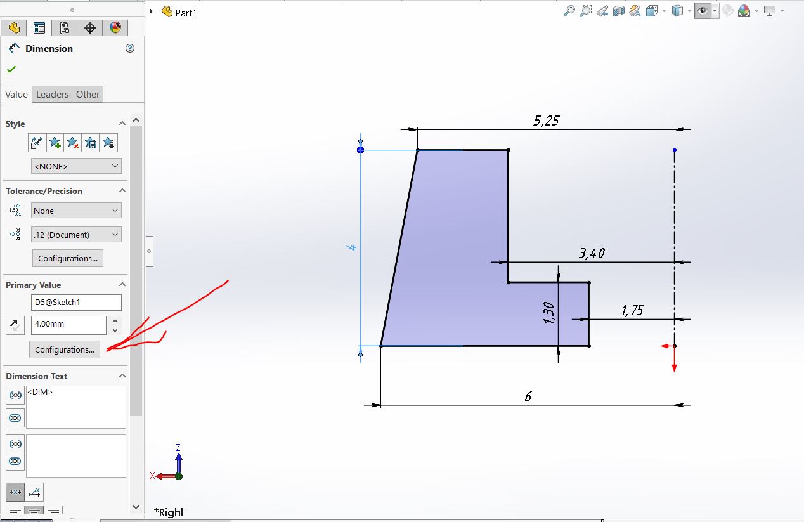Click Configurations button under Primary Value
This screenshot has width=804, height=522.
point(64,349)
